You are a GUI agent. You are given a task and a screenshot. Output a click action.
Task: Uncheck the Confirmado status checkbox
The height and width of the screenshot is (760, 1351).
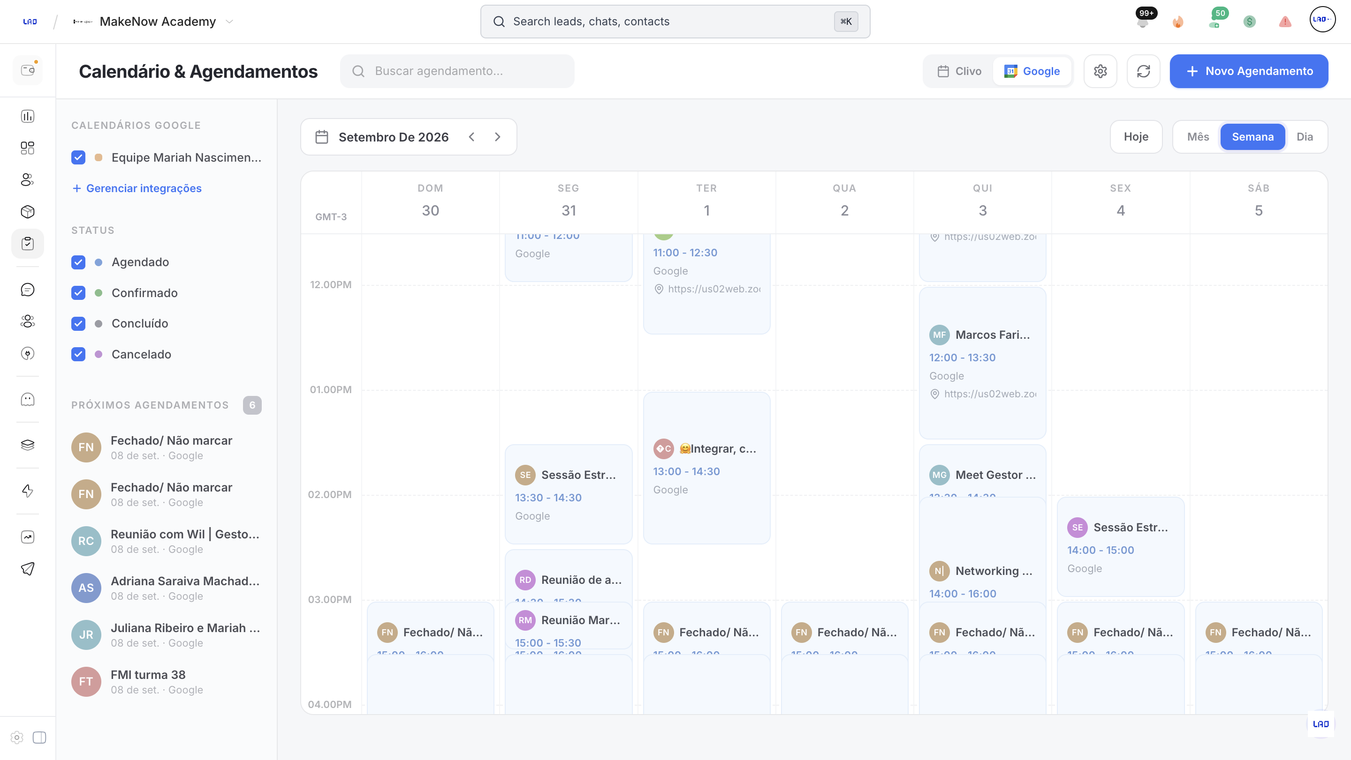[78, 293]
